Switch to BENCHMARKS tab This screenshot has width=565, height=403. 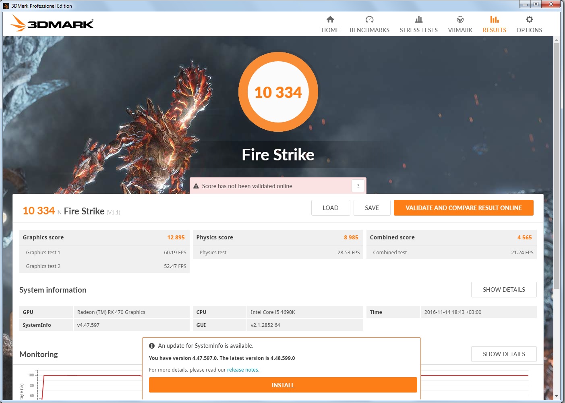point(369,24)
